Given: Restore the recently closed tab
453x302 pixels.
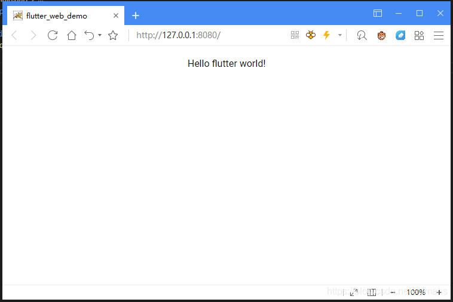Looking at the screenshot, I should 89,35.
